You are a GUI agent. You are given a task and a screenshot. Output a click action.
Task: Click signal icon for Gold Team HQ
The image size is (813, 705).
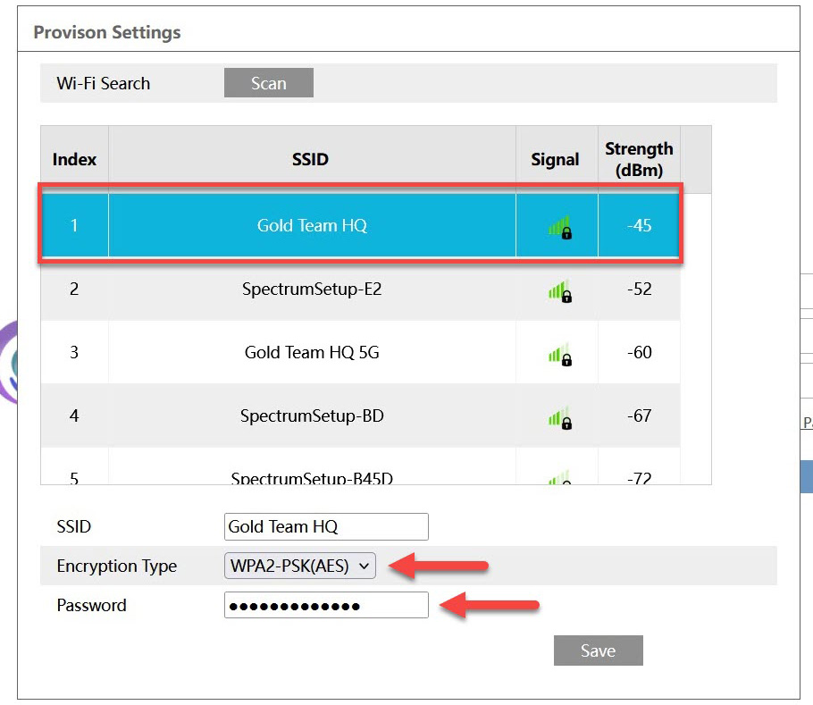coord(558,228)
